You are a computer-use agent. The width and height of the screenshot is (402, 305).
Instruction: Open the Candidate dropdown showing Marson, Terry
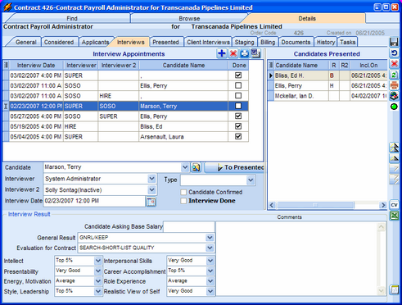(185, 167)
